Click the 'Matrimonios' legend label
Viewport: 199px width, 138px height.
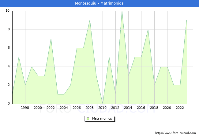[x=102, y=118]
